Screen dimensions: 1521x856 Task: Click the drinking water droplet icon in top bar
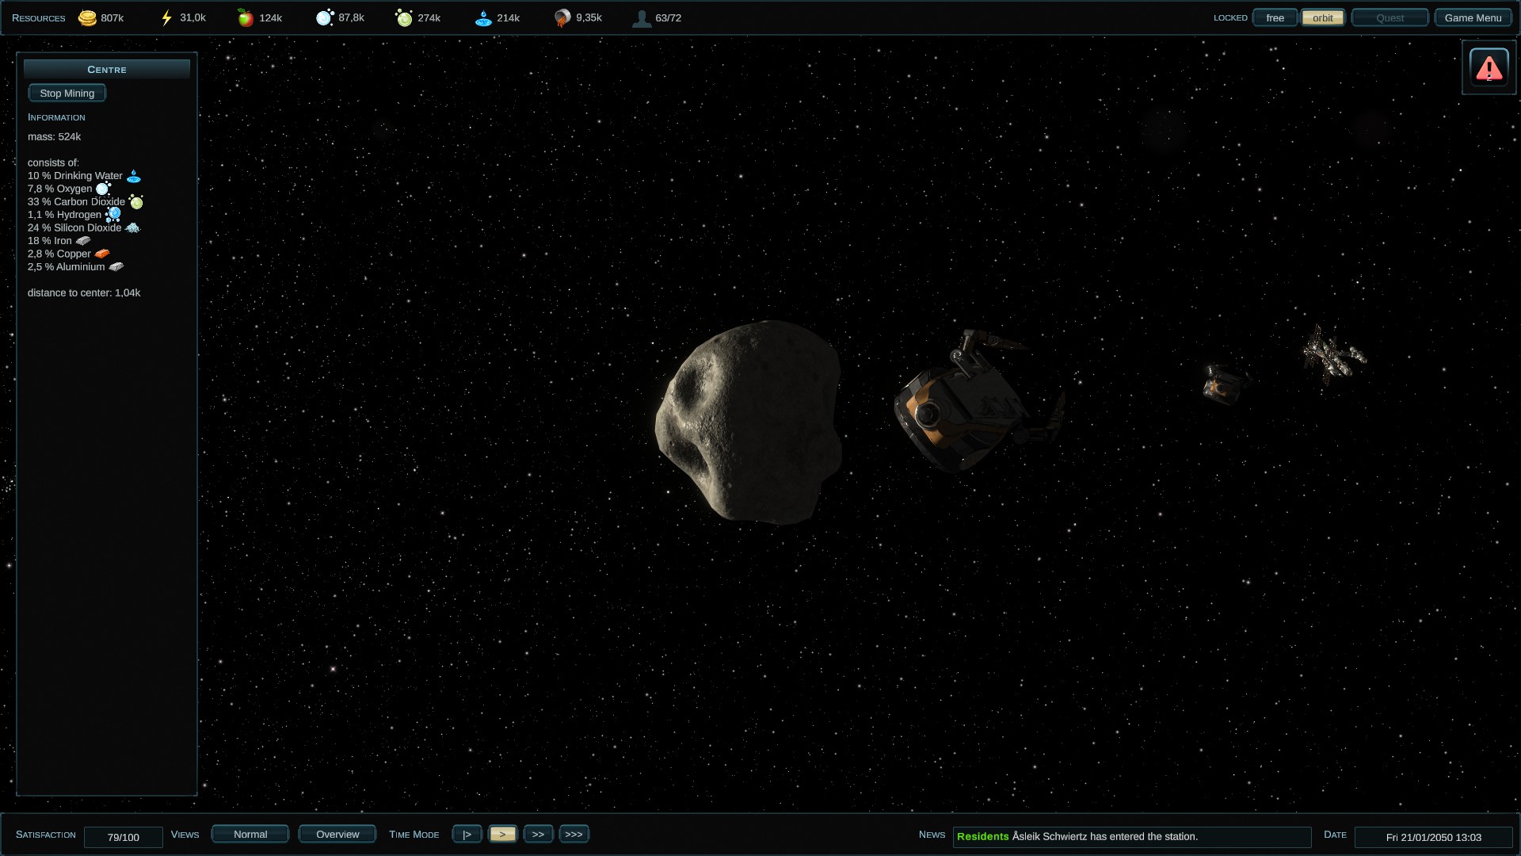[x=483, y=17]
